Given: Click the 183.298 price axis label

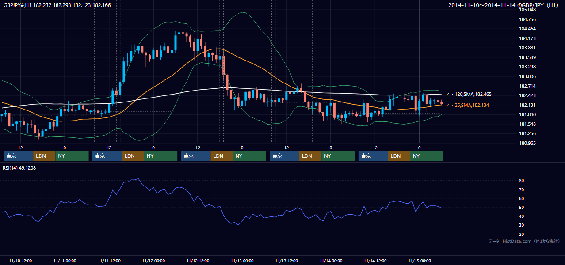Looking at the screenshot, I should 527,67.
